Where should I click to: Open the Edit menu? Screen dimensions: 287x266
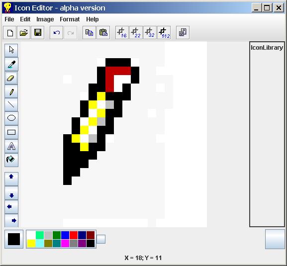[25, 19]
